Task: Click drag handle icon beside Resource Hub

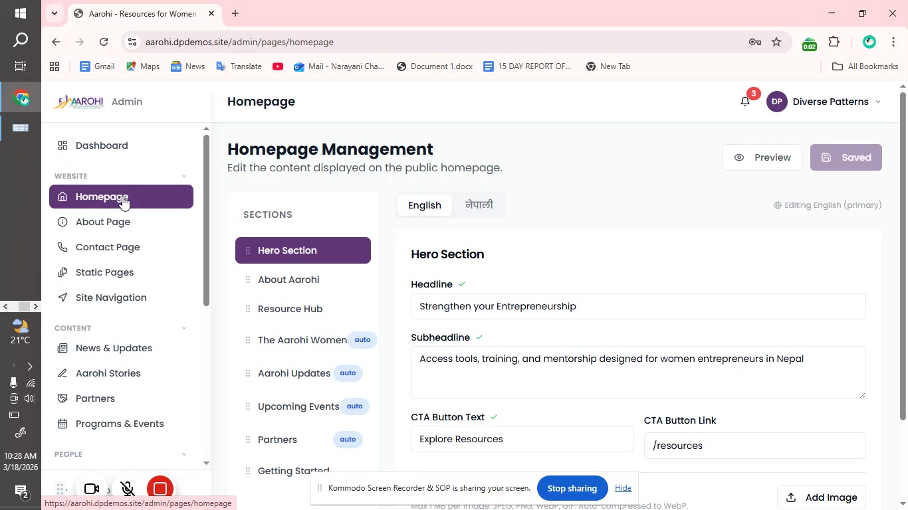Action: [248, 309]
